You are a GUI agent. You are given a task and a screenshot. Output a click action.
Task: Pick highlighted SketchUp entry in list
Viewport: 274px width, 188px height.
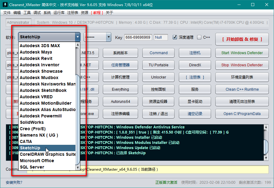pos(47,148)
